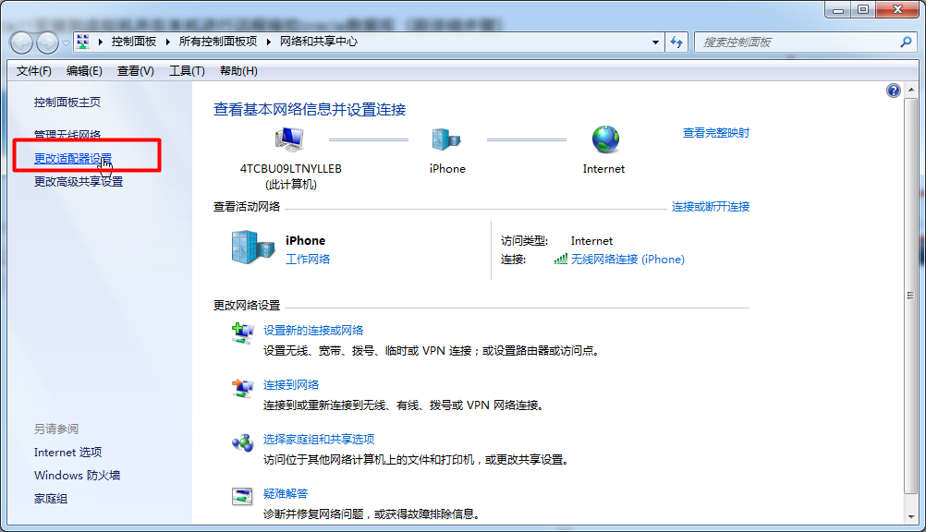The height and width of the screenshot is (532, 926).
Task: Expand chevron before 所有控制面板项 breadcrumb
Action: [x=167, y=42]
